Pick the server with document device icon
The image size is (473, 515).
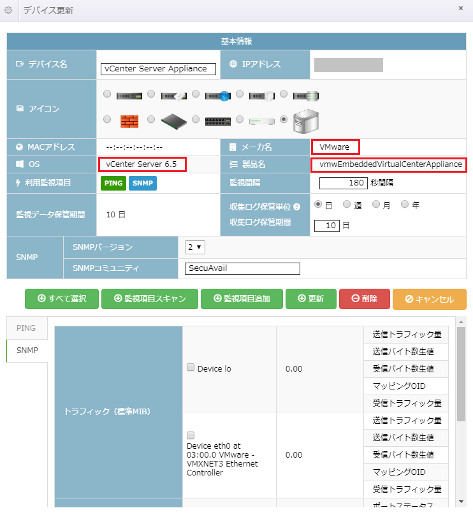point(262,96)
